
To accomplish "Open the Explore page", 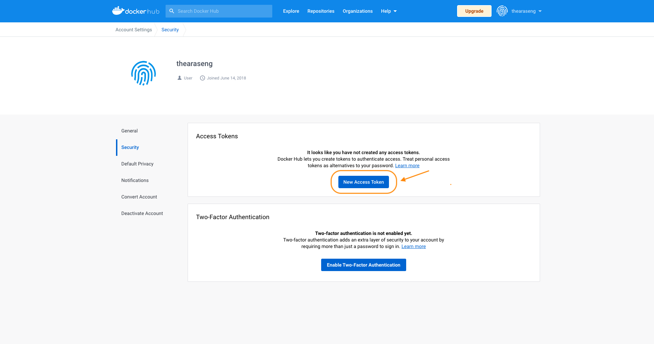I will tap(291, 11).
